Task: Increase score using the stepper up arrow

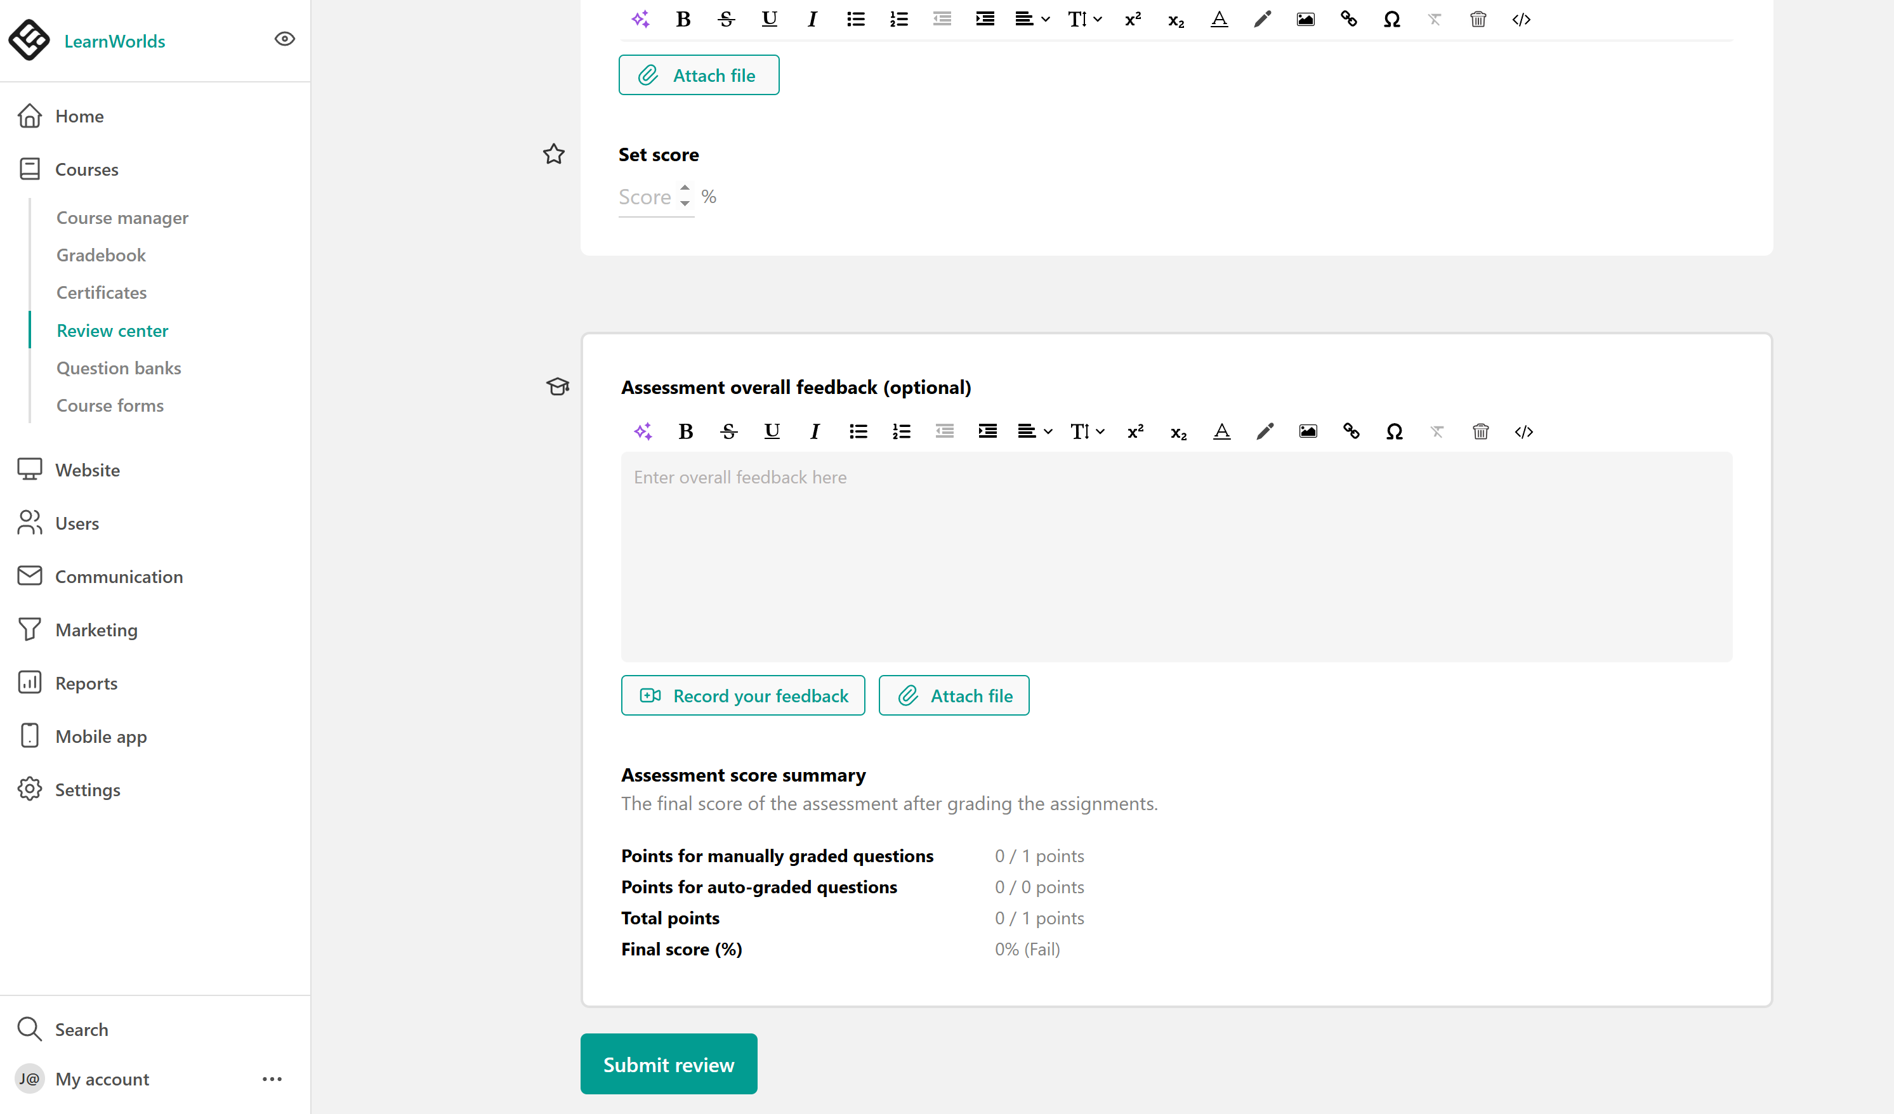Action: 685,187
